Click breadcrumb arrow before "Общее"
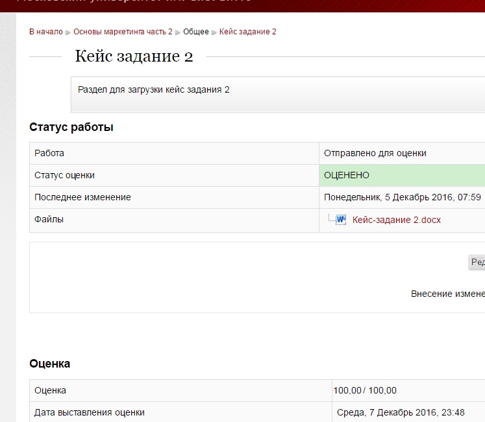 pos(178,32)
